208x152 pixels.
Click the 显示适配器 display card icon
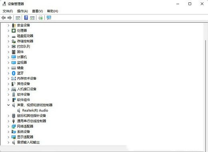point(14,137)
